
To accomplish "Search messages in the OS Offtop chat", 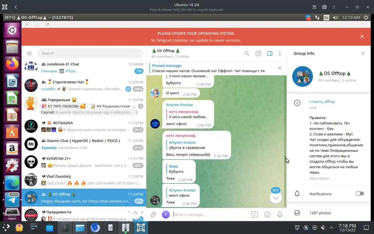I will click(x=247, y=54).
